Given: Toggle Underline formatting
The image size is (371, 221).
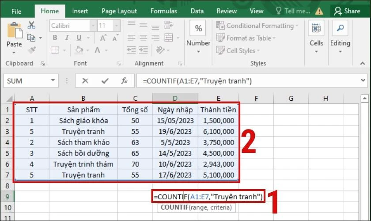Looking at the screenshot, I should click(x=79, y=38).
